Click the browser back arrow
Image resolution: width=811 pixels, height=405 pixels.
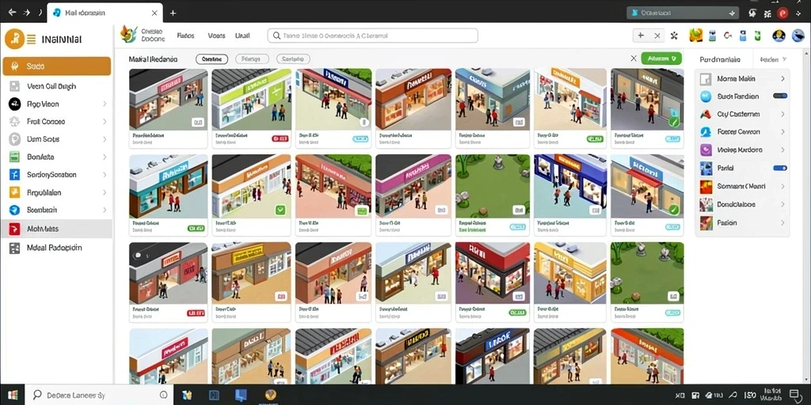point(11,13)
